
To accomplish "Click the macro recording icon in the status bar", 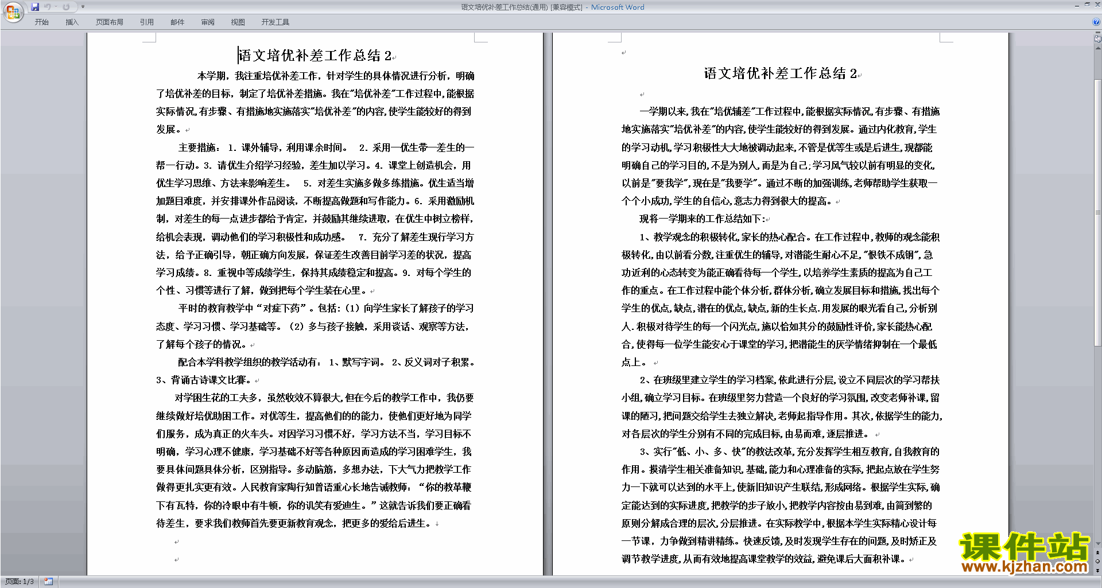I will click(x=49, y=582).
